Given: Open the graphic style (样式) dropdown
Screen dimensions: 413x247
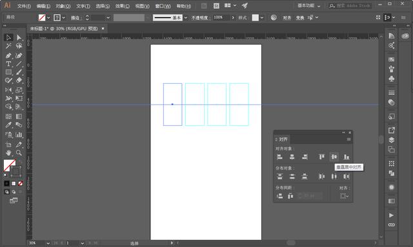Looking at the screenshot, I should tap(262, 17).
